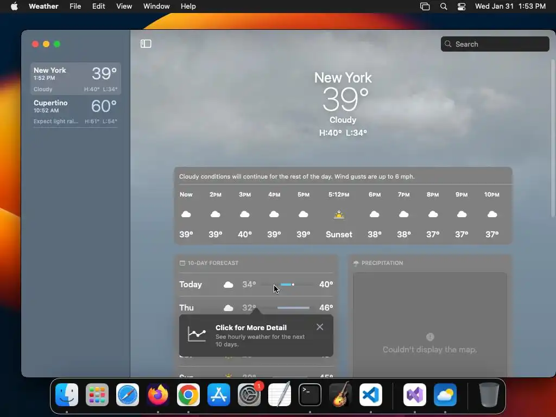This screenshot has width=556, height=417.
Task: Open Terminal from the Dock
Action: point(310,395)
